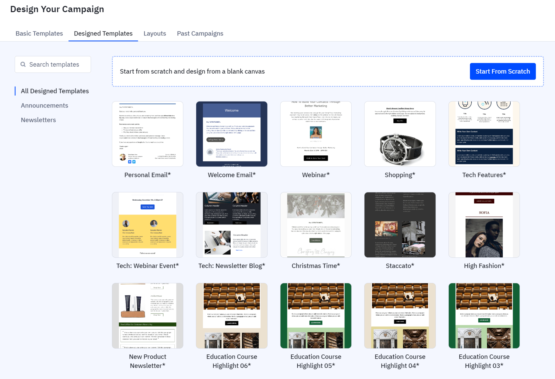Image resolution: width=555 pixels, height=379 pixels.
Task: Switch to the Layouts tab
Action: [155, 34]
